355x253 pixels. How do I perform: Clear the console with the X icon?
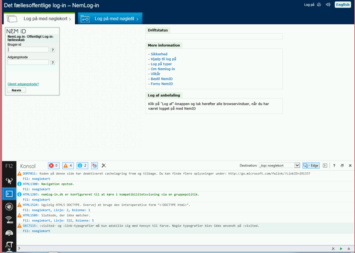(x=104, y=166)
